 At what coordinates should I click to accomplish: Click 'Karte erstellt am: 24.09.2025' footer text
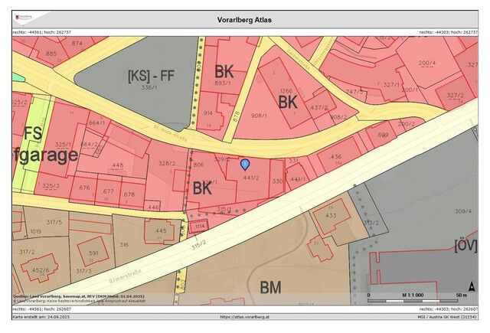[x=41, y=317]
